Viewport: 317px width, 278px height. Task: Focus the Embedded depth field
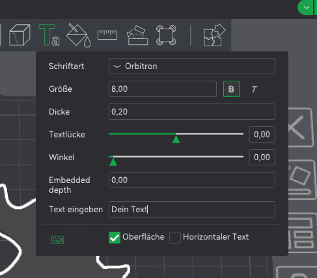[192, 180]
